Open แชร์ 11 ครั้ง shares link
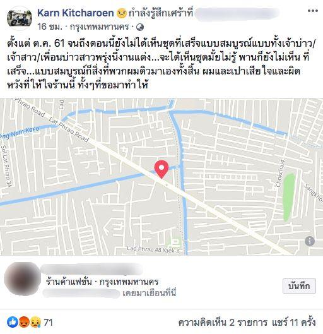The image size is (323, 334). [x=293, y=322]
